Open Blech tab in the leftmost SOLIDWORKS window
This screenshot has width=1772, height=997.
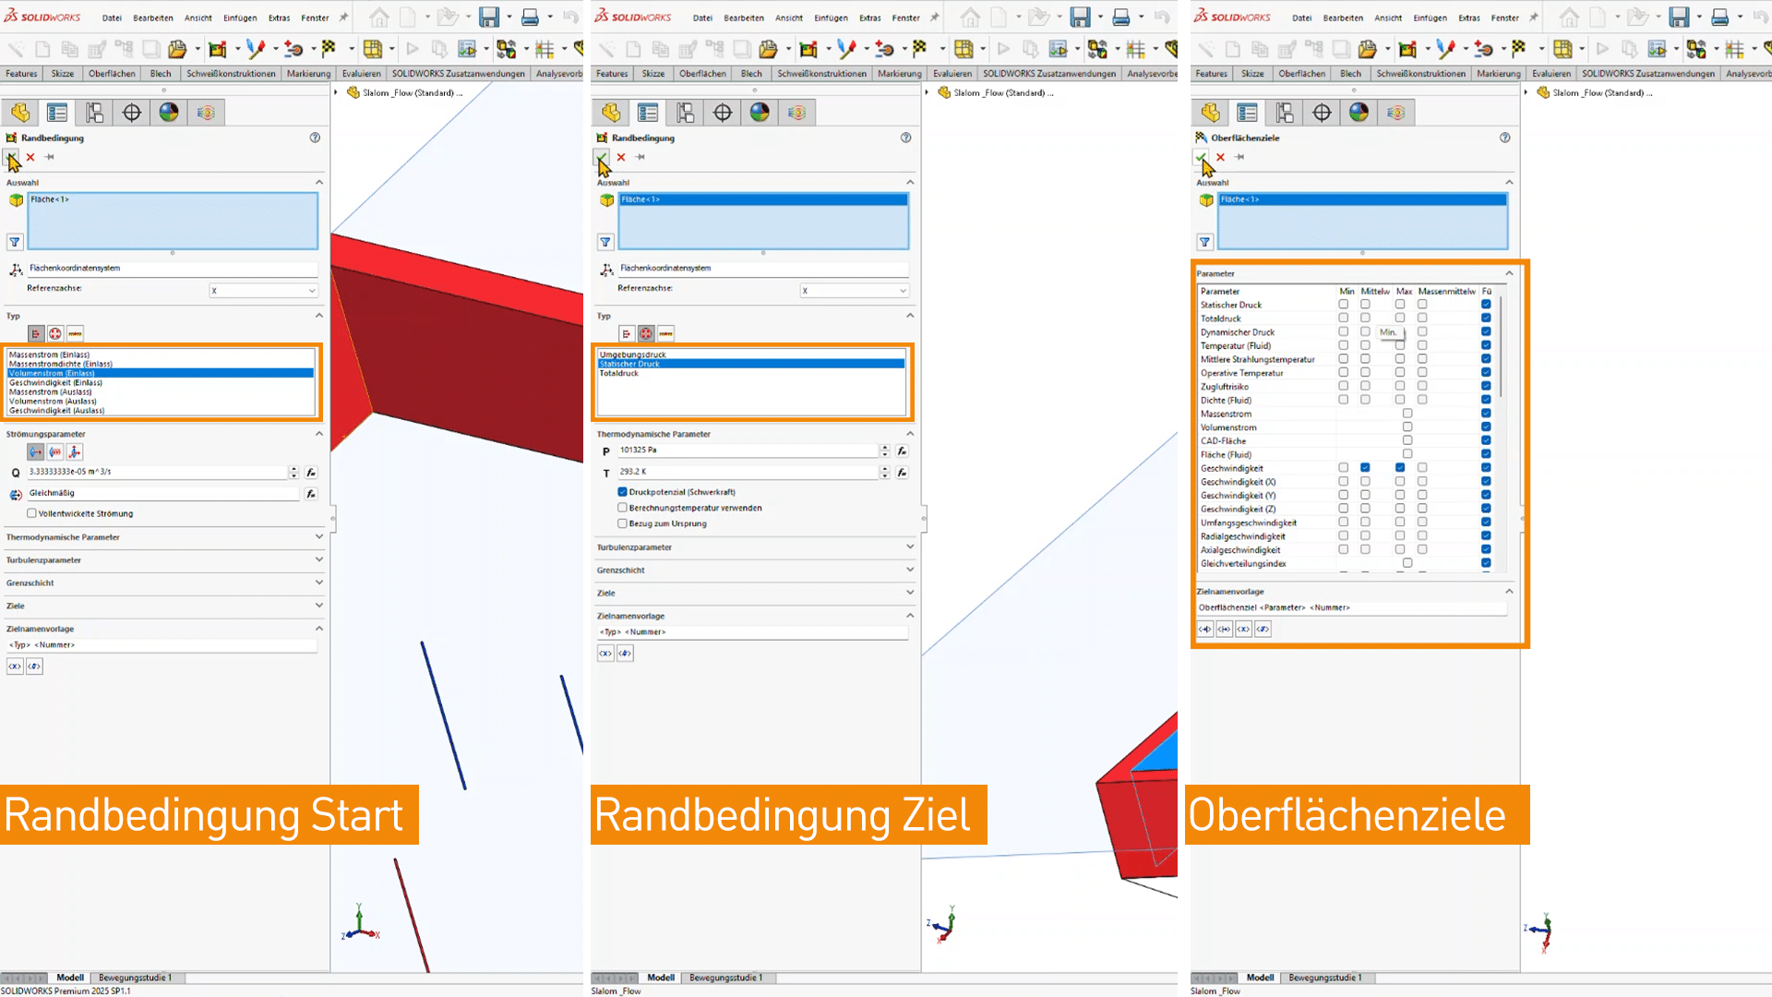coord(161,74)
